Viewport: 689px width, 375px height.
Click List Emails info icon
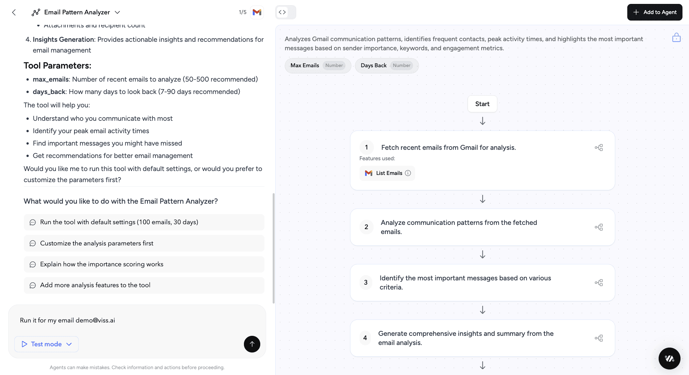tap(408, 173)
